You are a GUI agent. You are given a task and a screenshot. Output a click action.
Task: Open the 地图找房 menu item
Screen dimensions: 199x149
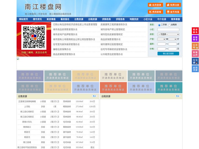coord(134,19)
